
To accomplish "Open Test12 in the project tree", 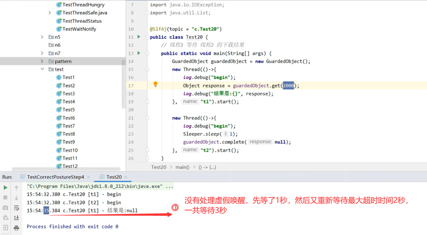I will 67,166.
